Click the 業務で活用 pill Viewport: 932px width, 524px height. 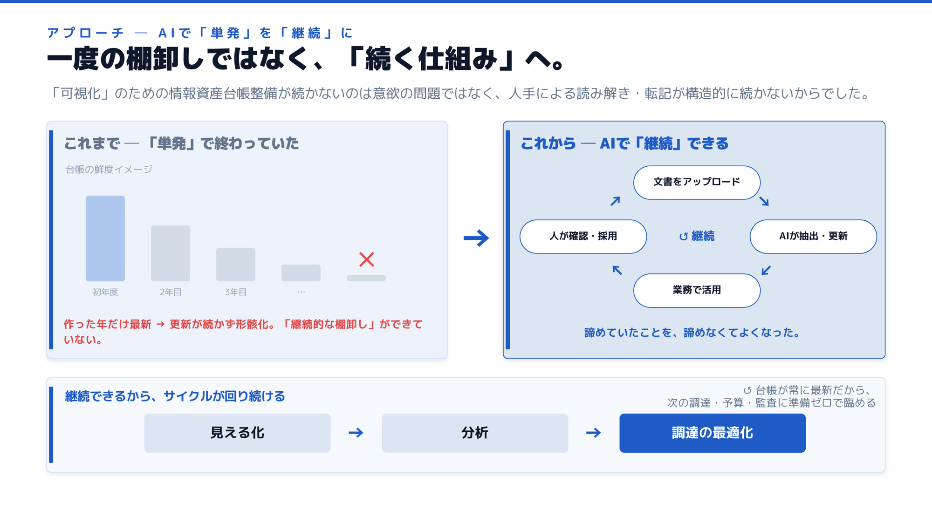point(697,290)
